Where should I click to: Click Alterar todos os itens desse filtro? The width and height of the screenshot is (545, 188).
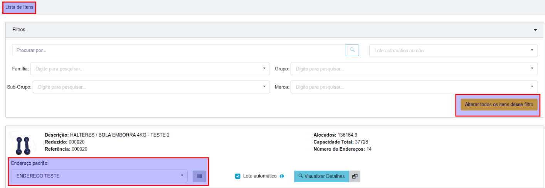499,105
